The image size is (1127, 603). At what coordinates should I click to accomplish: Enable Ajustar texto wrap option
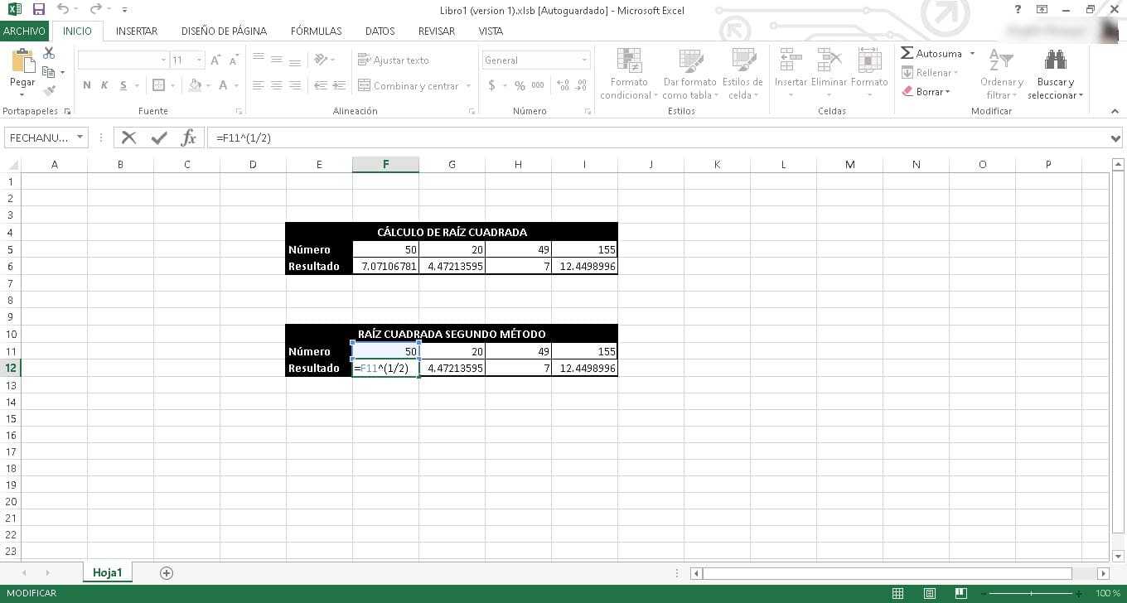pyautogui.click(x=394, y=60)
